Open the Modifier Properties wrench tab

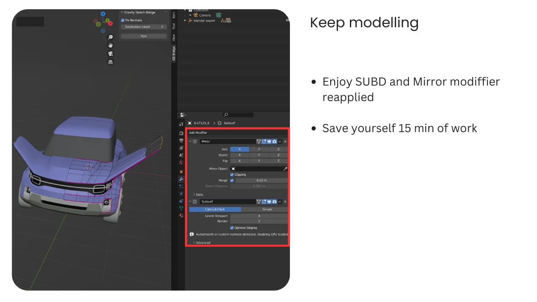pyautogui.click(x=181, y=179)
